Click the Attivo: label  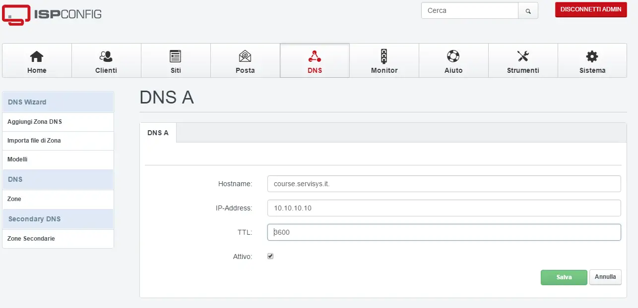(243, 257)
